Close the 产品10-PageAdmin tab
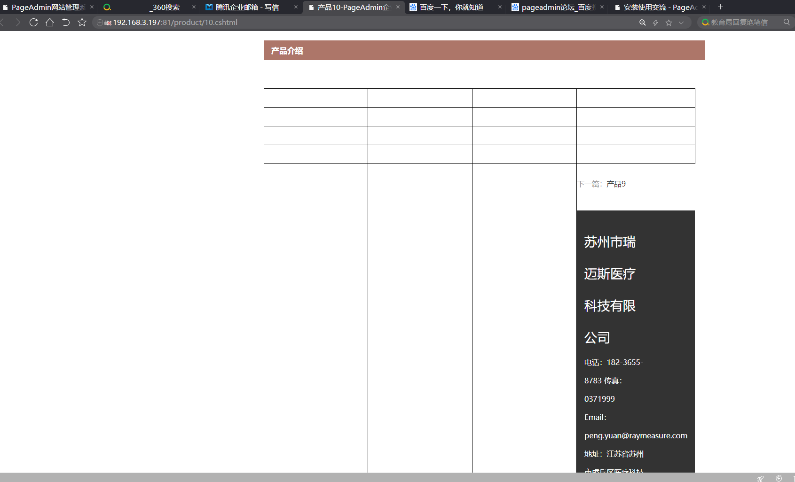The height and width of the screenshot is (482, 795). click(x=398, y=7)
